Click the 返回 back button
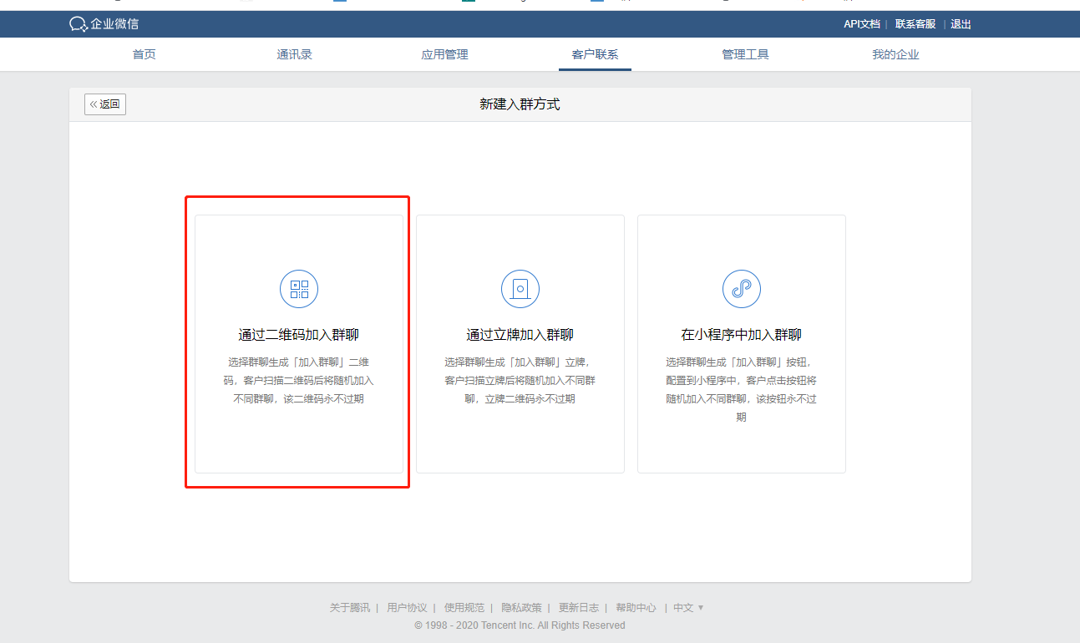The image size is (1080, 643). (105, 104)
